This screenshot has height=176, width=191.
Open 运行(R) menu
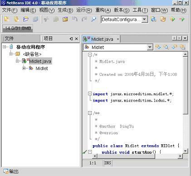coord(84,10)
